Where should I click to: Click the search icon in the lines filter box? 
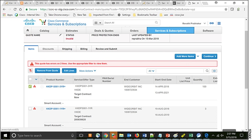click(207, 71)
